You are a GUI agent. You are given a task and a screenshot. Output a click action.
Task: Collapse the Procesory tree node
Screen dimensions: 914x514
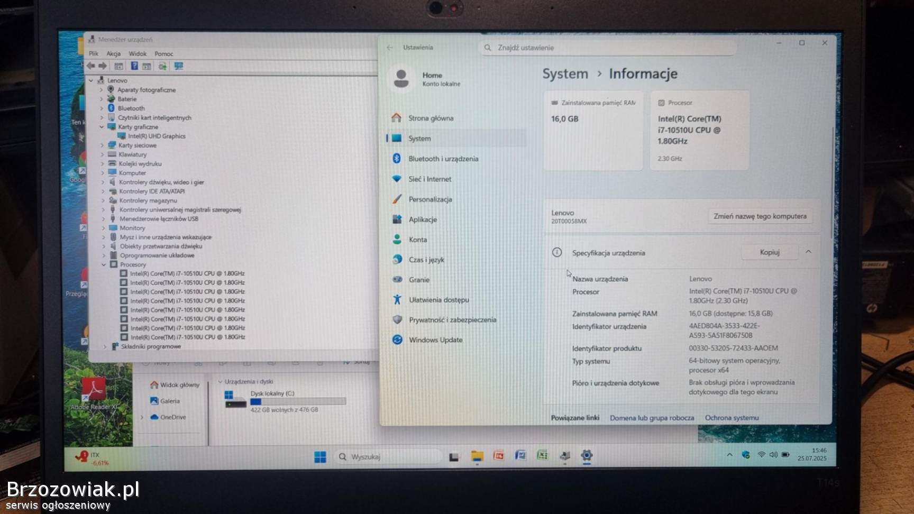pos(104,264)
